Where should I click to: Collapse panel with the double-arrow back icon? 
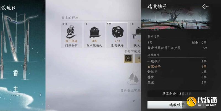(205, 6)
